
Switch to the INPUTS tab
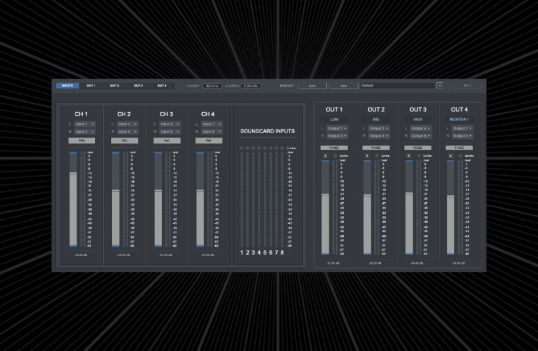(x=68, y=85)
